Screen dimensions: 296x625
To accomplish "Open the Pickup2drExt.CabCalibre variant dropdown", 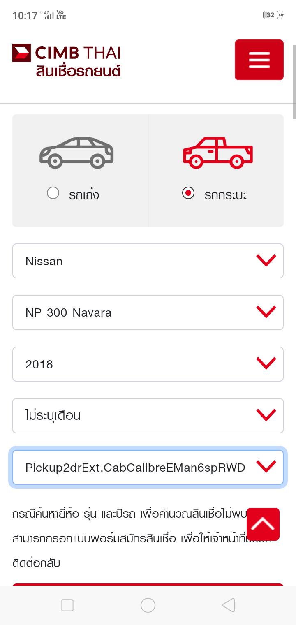I will coord(148,468).
